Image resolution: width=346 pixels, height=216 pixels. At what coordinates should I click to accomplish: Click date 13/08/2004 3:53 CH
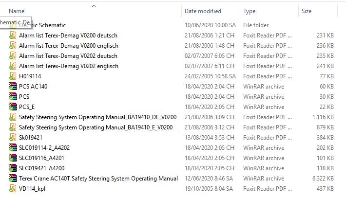click(210, 138)
